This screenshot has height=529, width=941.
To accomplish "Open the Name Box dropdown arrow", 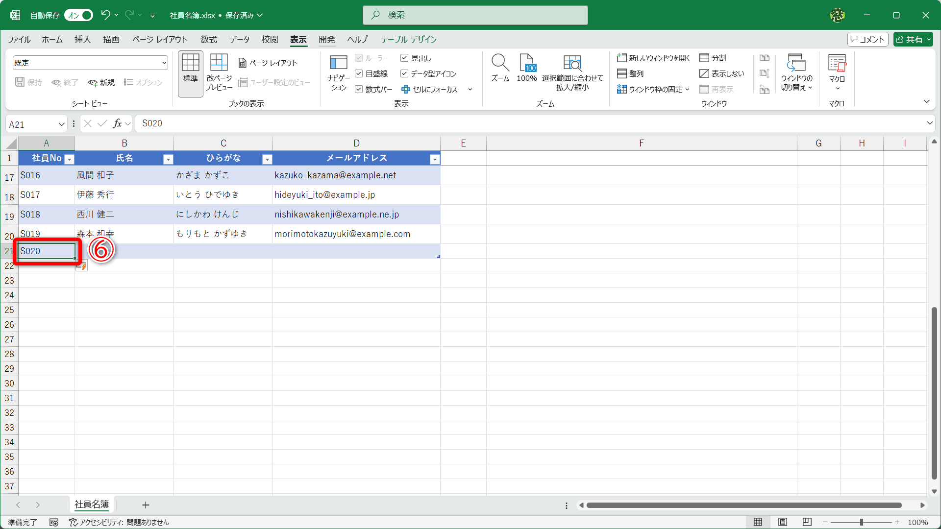I will pyautogui.click(x=61, y=124).
